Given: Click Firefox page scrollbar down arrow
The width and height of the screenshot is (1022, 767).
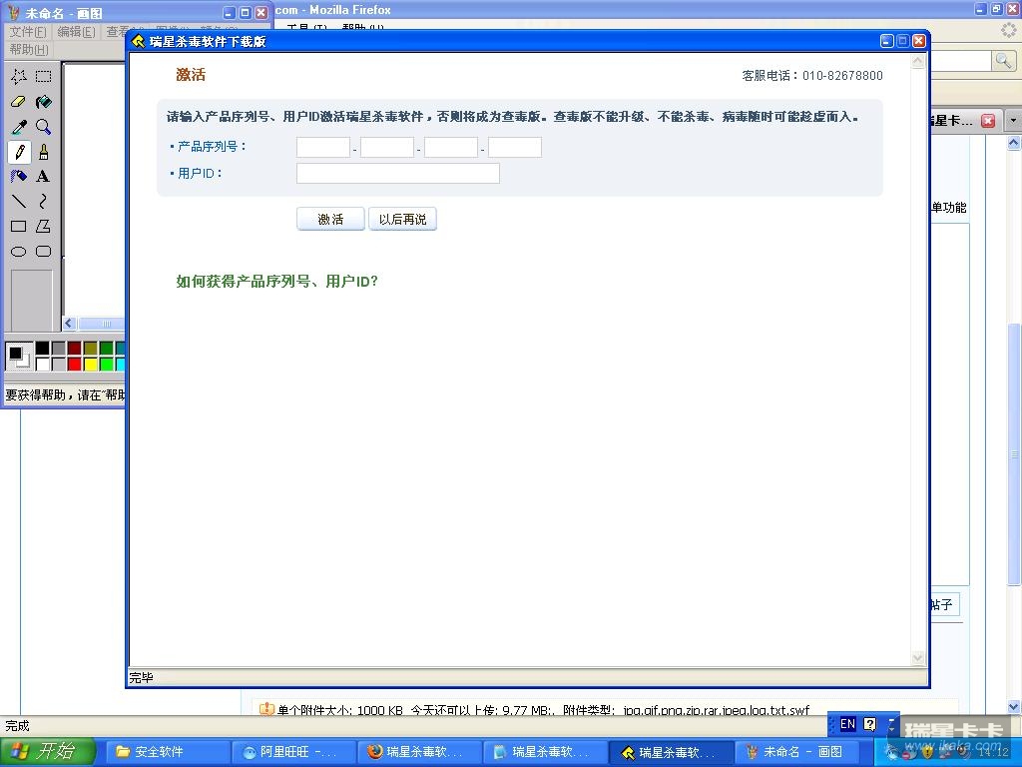Looking at the screenshot, I should [1014, 707].
